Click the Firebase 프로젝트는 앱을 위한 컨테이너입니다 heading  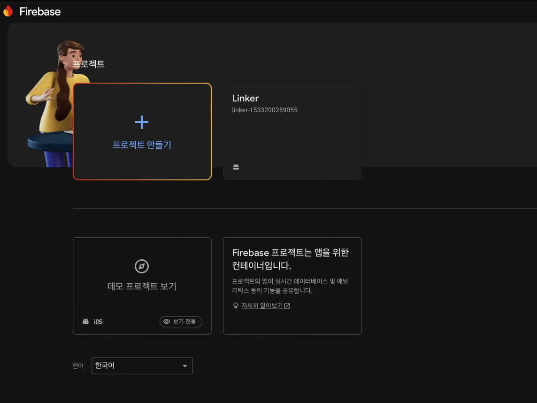pyautogui.click(x=291, y=259)
